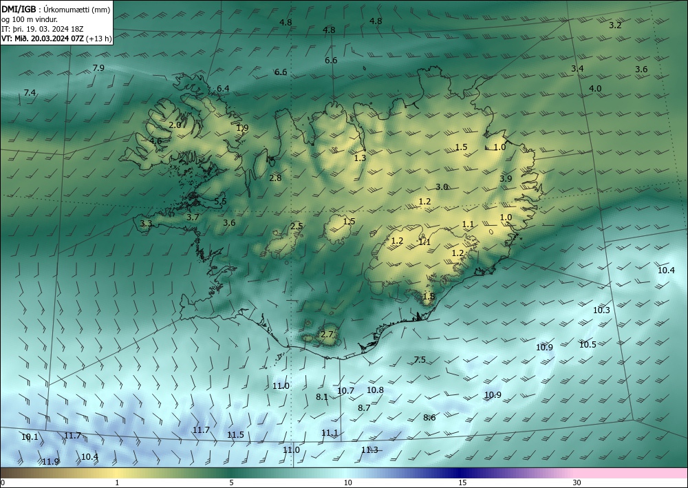Click the map value "3.0"
This screenshot has height=488, width=688.
click(x=442, y=187)
